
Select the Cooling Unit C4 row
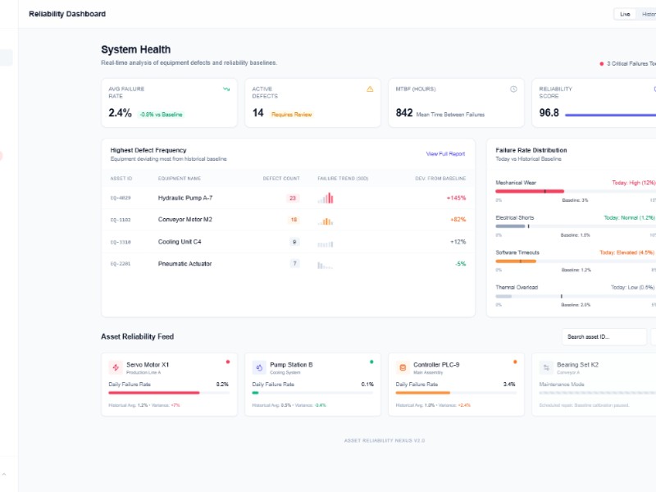[x=288, y=242]
